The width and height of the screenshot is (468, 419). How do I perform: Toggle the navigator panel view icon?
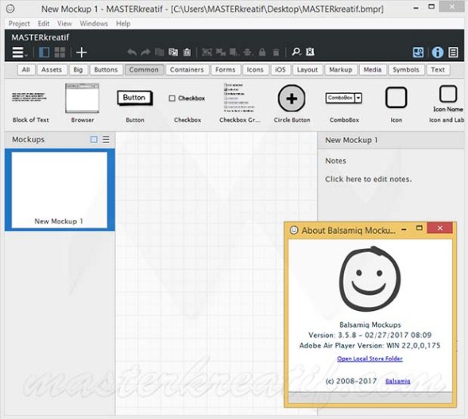pos(44,52)
